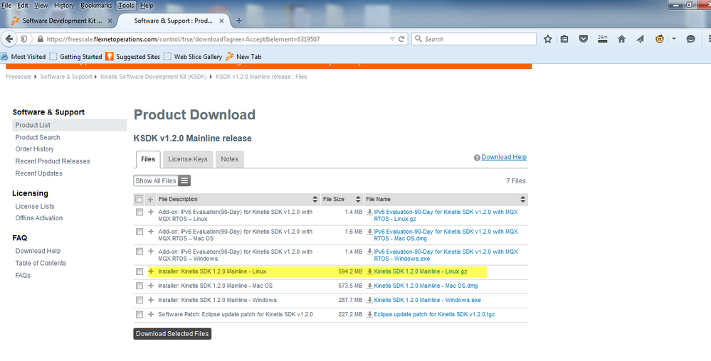Image resolution: width=711 pixels, height=361 pixels.
Task: Expand the Eclipse update patch row details
Action: [151, 314]
